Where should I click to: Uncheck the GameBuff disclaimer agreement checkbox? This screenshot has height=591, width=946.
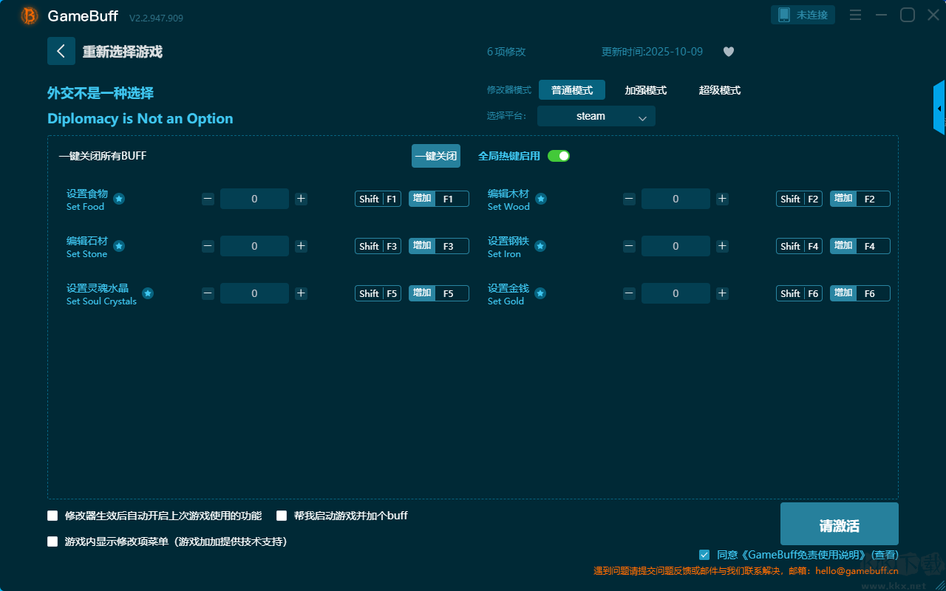(x=704, y=555)
